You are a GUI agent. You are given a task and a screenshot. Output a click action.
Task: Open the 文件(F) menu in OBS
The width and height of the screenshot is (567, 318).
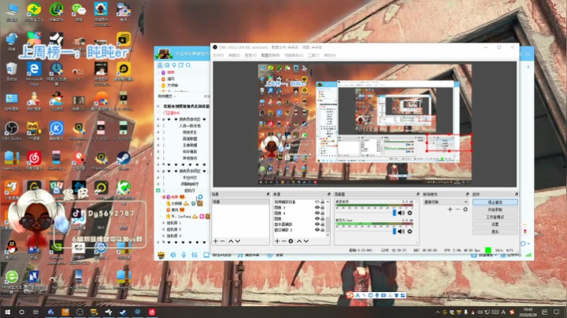click(218, 55)
